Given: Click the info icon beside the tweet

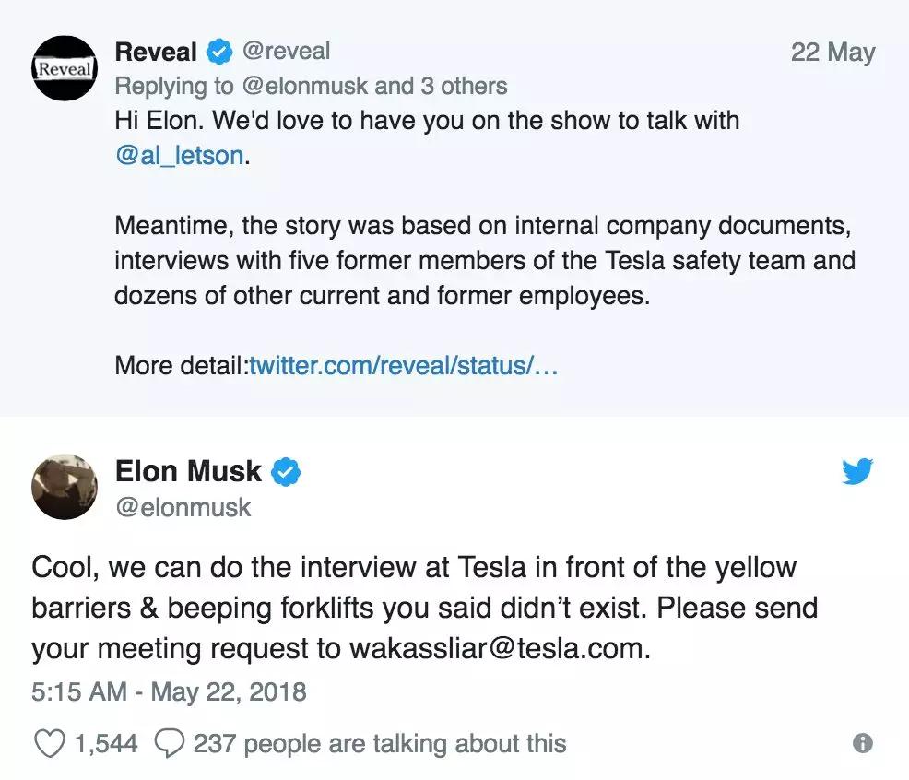Looking at the screenshot, I should pyautogui.click(x=863, y=744).
